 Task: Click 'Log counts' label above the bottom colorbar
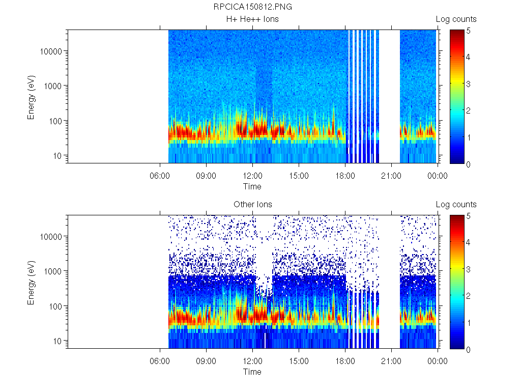pyautogui.click(x=456, y=205)
